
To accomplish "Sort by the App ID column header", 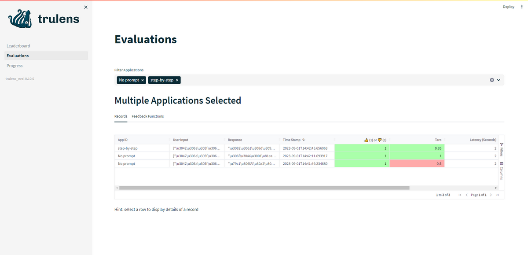I will tap(142, 140).
